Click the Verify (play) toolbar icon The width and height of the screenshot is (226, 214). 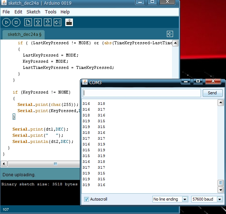coord(6,22)
